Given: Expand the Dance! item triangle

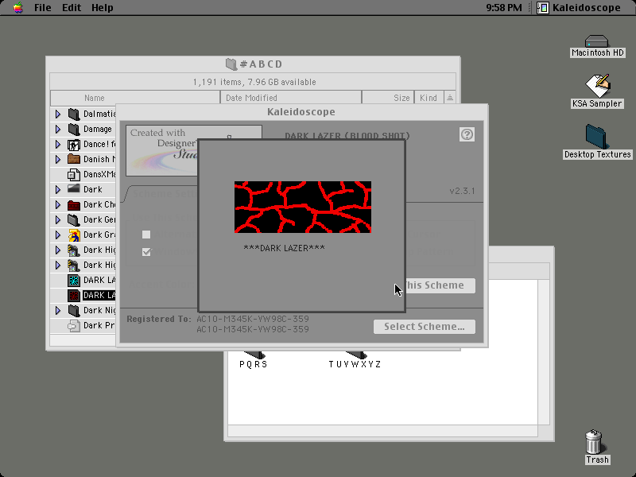Looking at the screenshot, I should coord(58,145).
